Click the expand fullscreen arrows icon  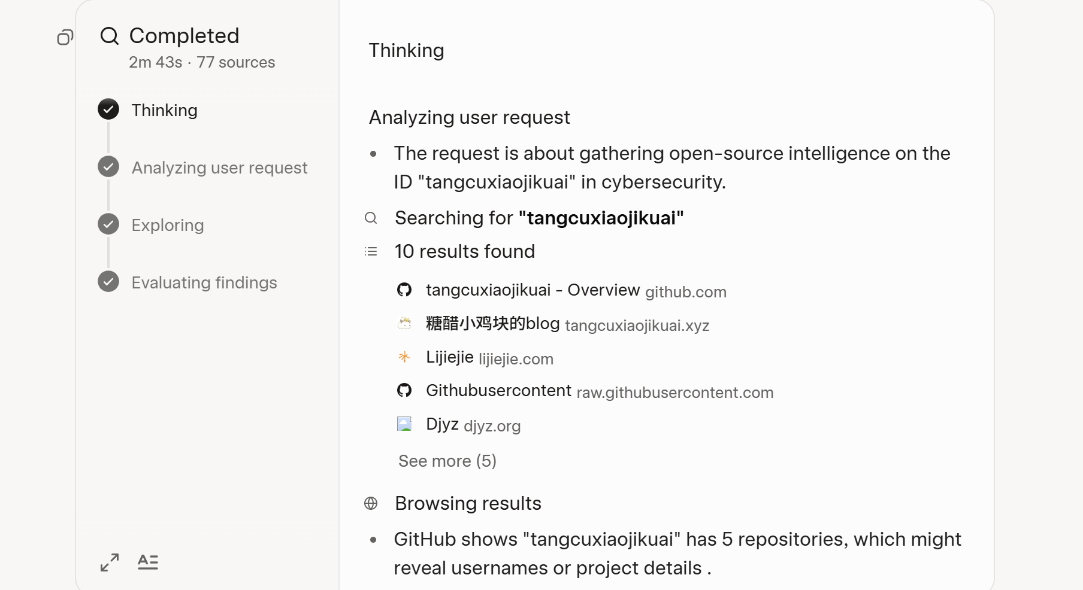pos(110,562)
